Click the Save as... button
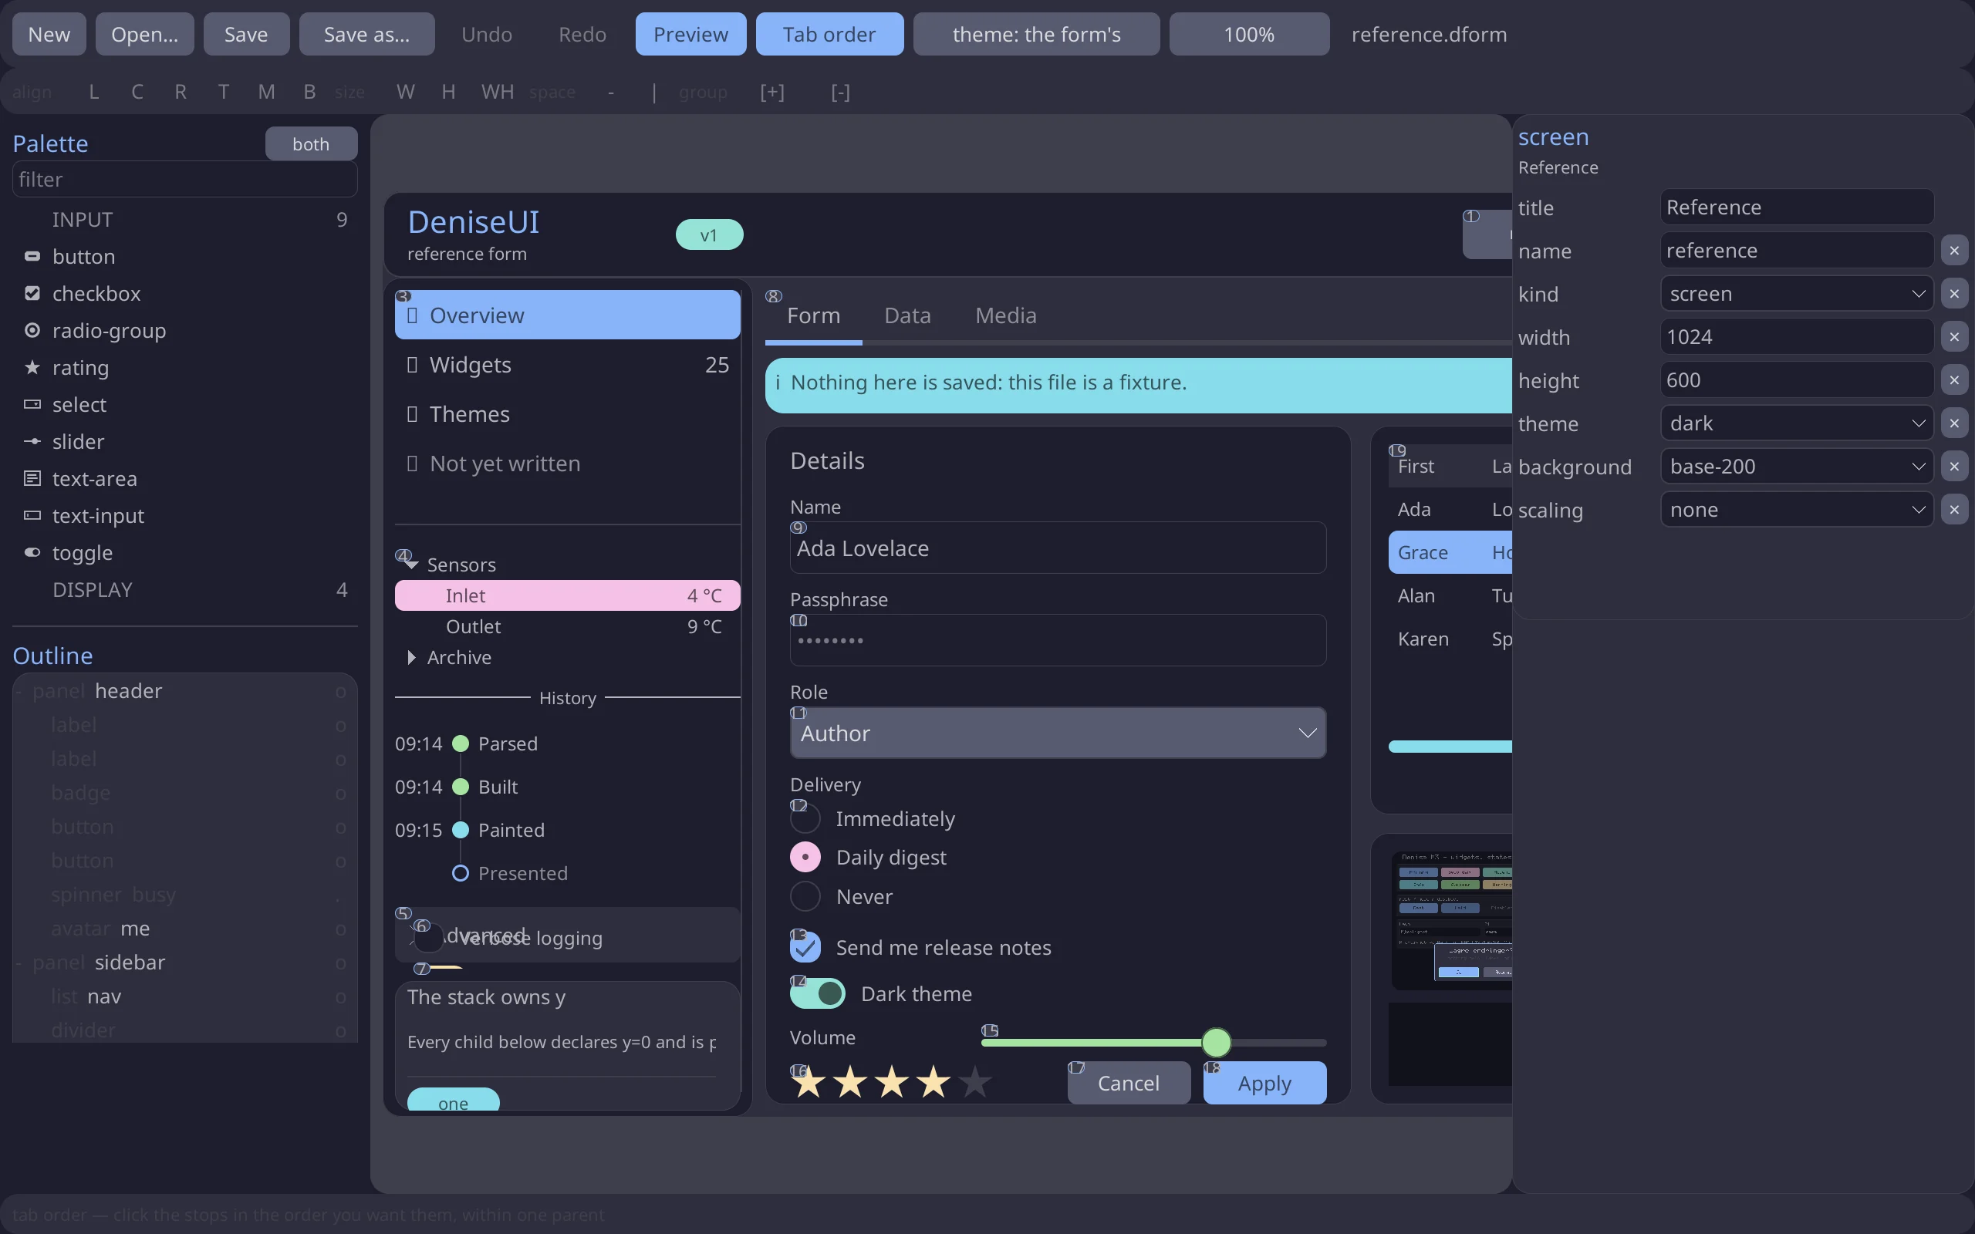1975x1234 pixels. (366, 34)
